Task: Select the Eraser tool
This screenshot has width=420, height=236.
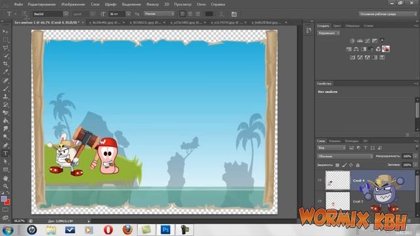Action: [x=5, y=113]
